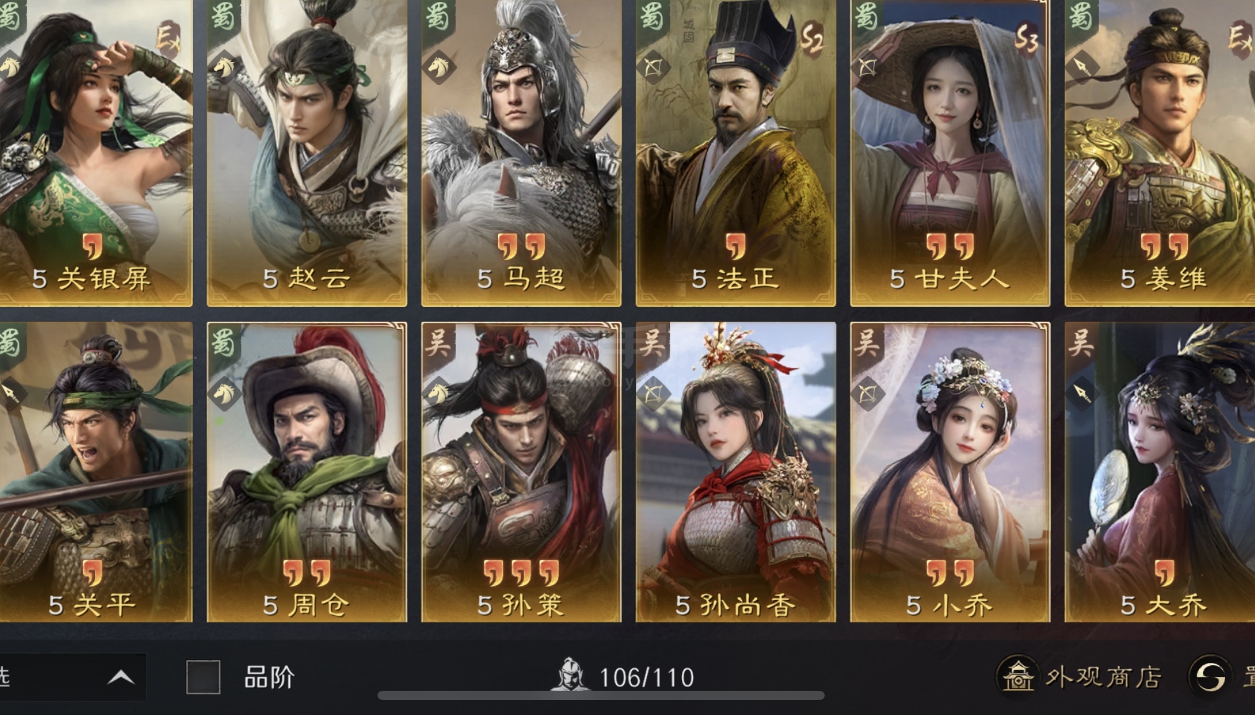Tap the 106/110 general capacity counter
The width and height of the screenshot is (1255, 715).
646,677
